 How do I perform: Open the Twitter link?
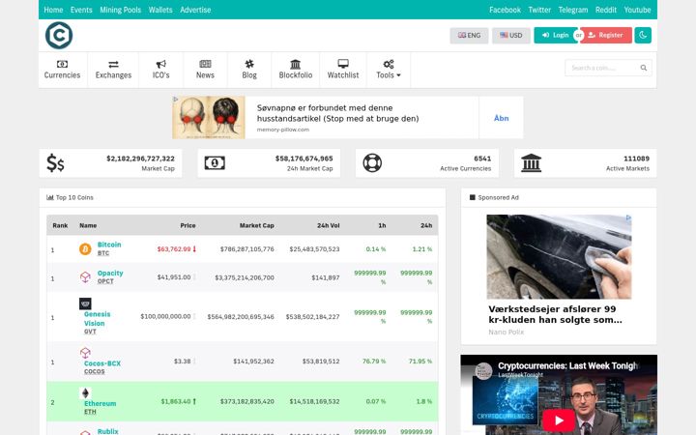click(539, 10)
